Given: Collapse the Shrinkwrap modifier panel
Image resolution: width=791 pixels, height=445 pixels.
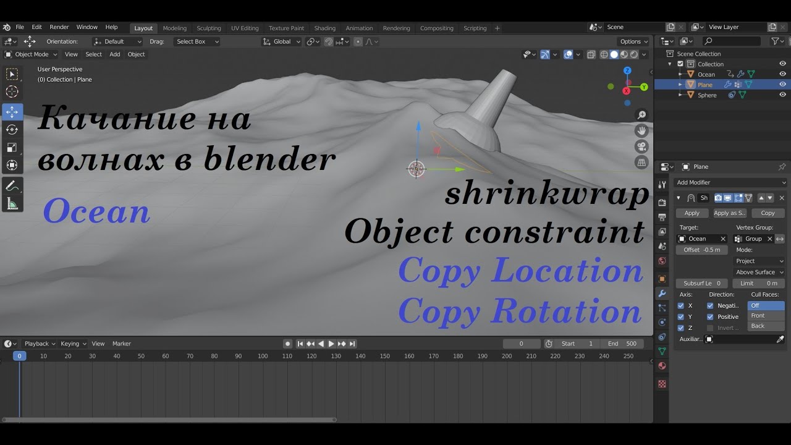Looking at the screenshot, I should 679,198.
